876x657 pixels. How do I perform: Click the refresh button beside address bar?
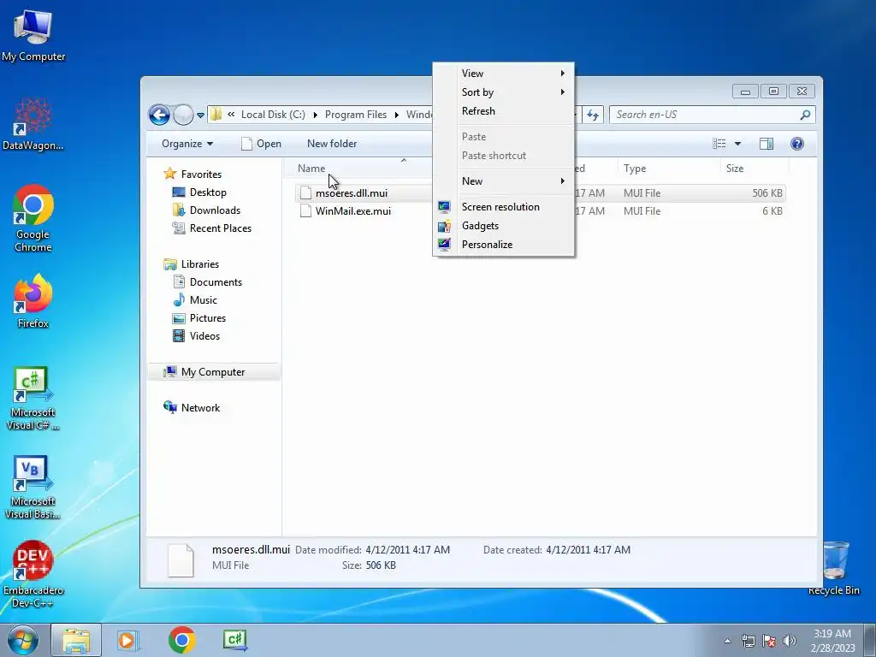tap(593, 115)
